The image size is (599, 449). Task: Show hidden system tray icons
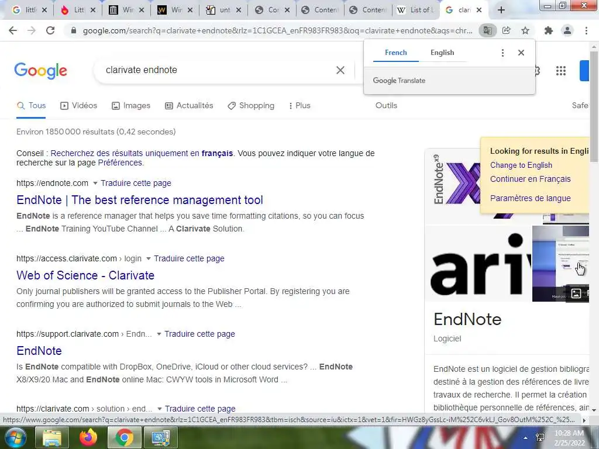[526, 438]
